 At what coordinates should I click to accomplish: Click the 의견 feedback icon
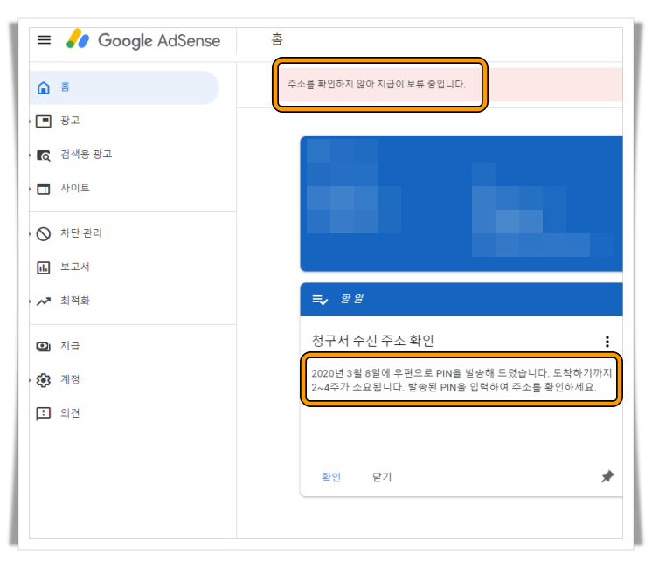click(43, 413)
